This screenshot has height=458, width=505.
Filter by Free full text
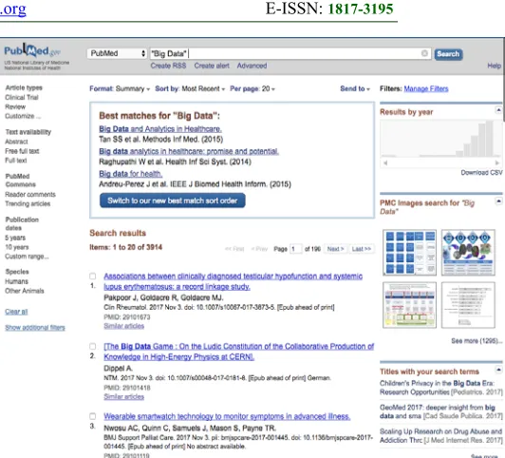point(22,151)
